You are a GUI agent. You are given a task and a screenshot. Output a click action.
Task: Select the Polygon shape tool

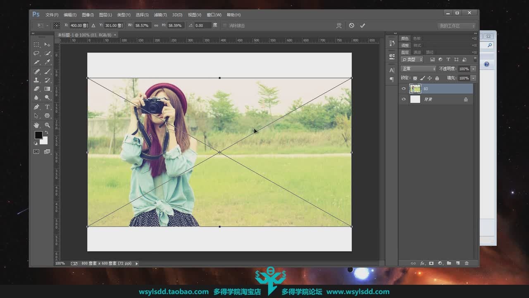47,116
